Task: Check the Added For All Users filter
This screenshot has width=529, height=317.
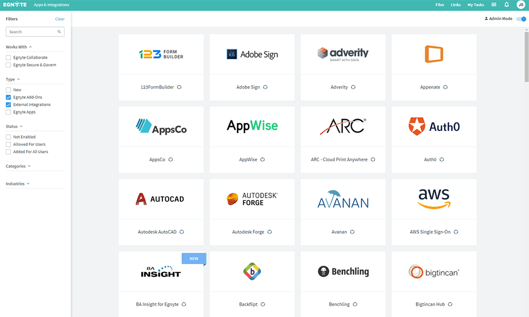Action: (8, 152)
